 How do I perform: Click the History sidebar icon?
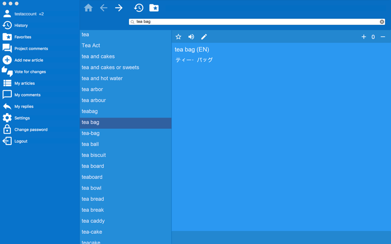(7, 25)
